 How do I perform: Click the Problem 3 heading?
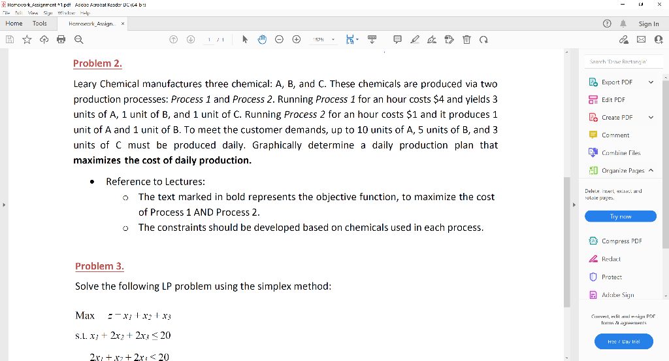pos(99,266)
